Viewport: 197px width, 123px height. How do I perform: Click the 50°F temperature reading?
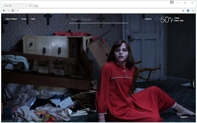coord(167,20)
